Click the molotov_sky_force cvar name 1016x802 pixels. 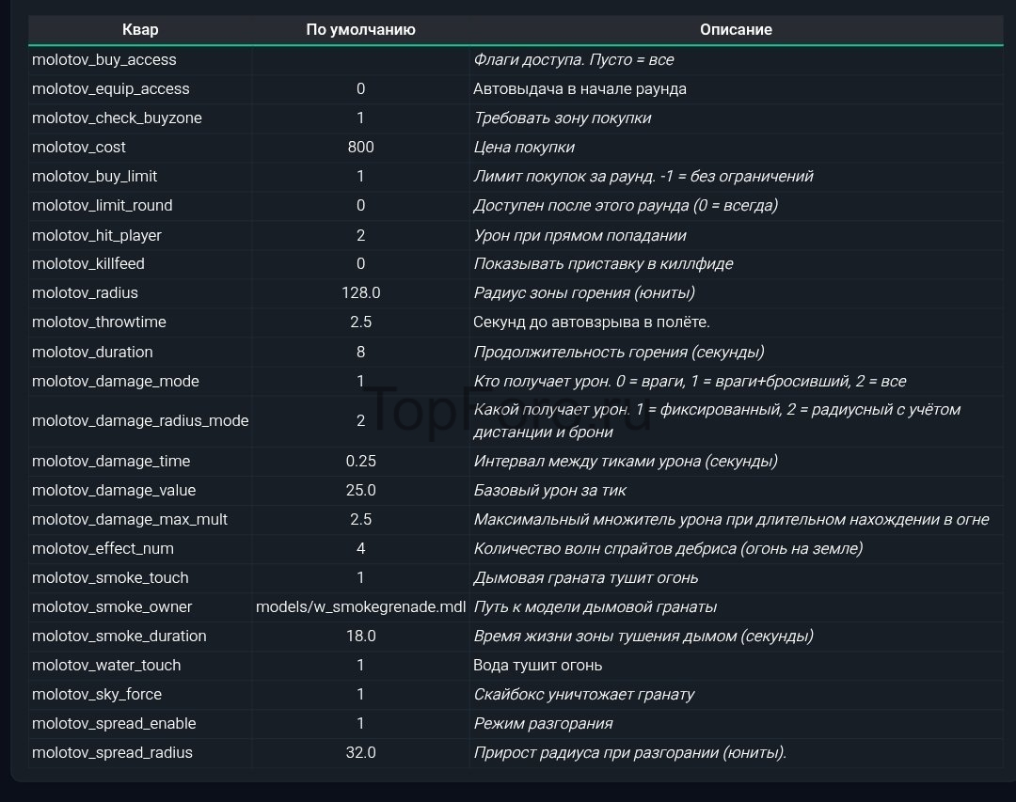click(97, 695)
